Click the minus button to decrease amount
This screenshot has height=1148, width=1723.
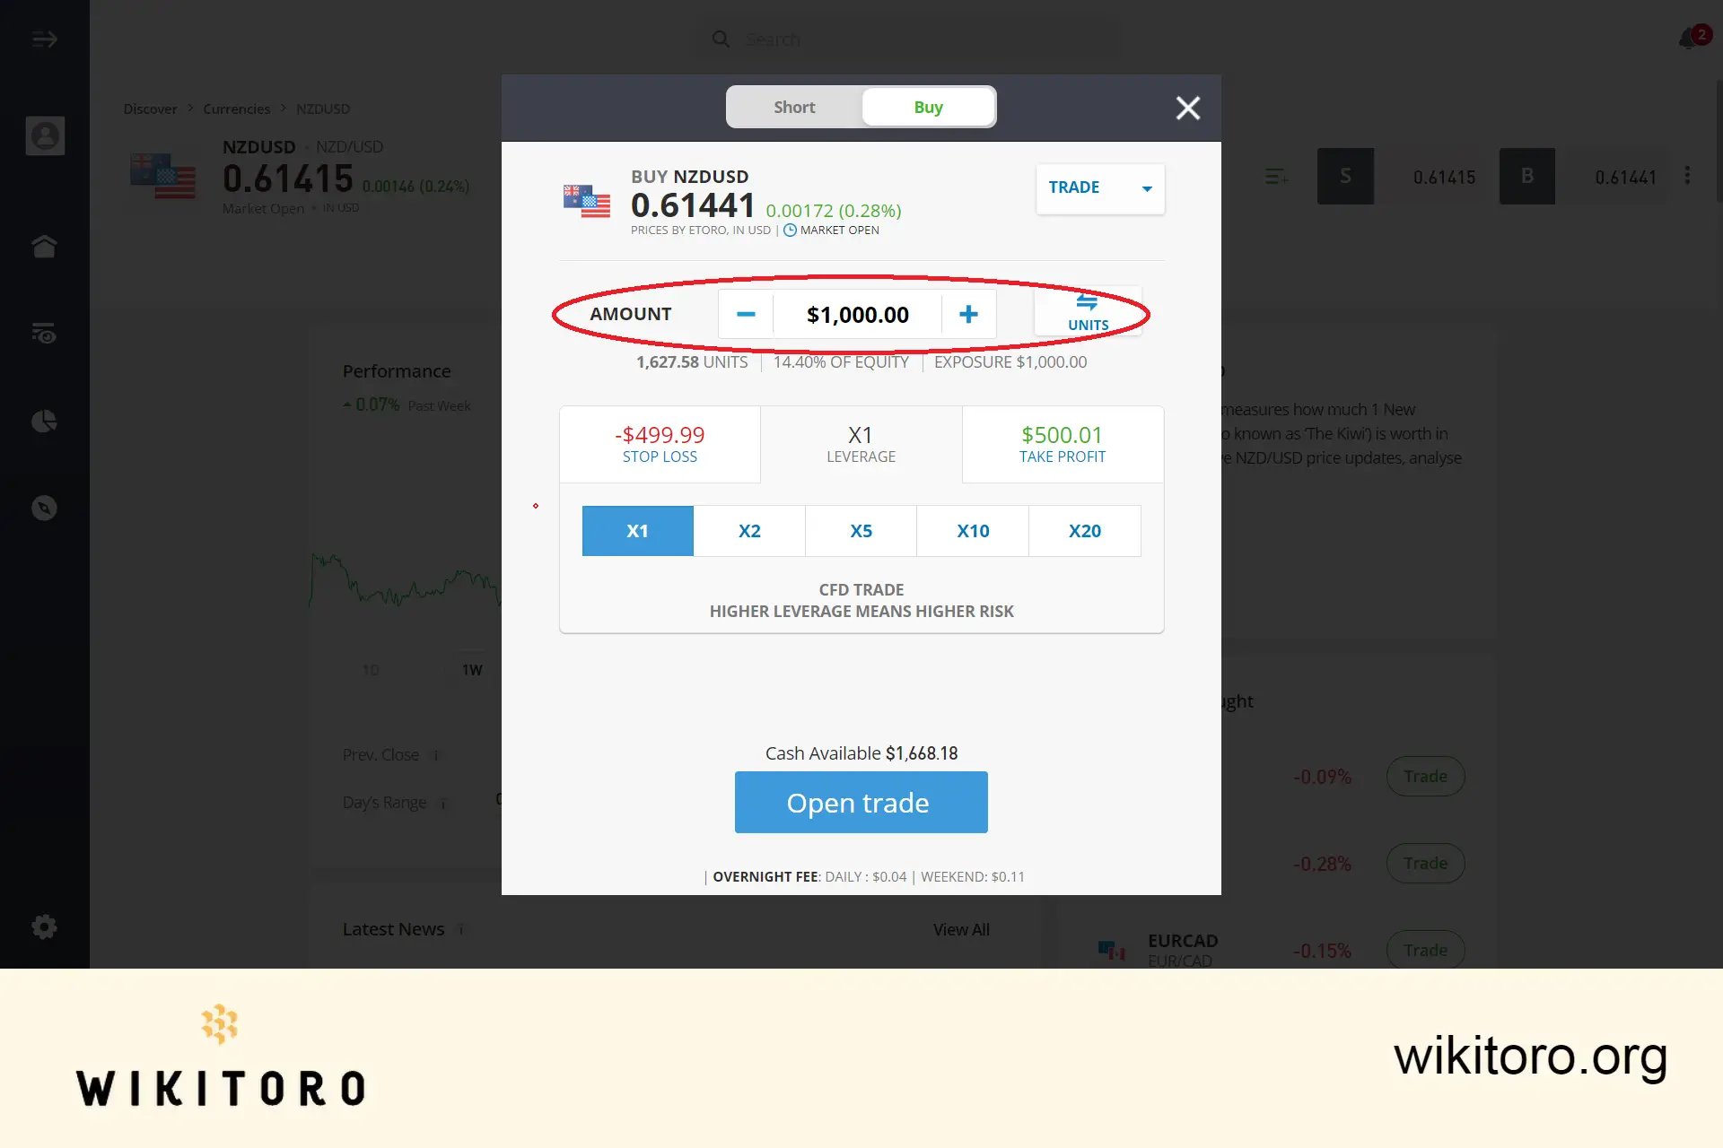pos(745,314)
